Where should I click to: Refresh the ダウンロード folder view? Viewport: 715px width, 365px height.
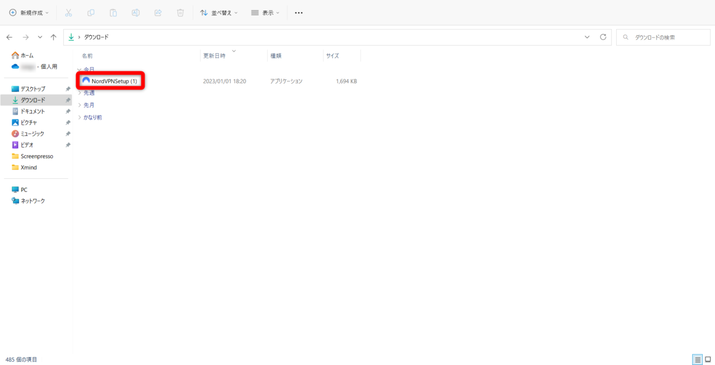coord(603,37)
